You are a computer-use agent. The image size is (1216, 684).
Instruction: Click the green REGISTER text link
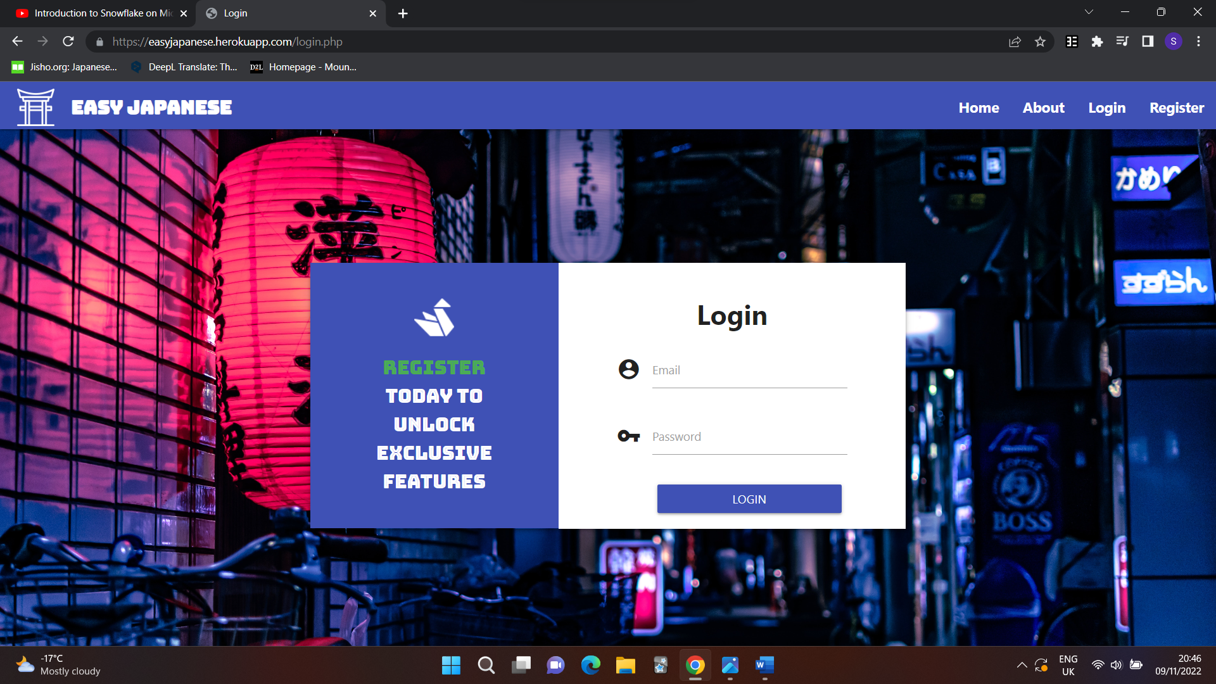coord(434,367)
